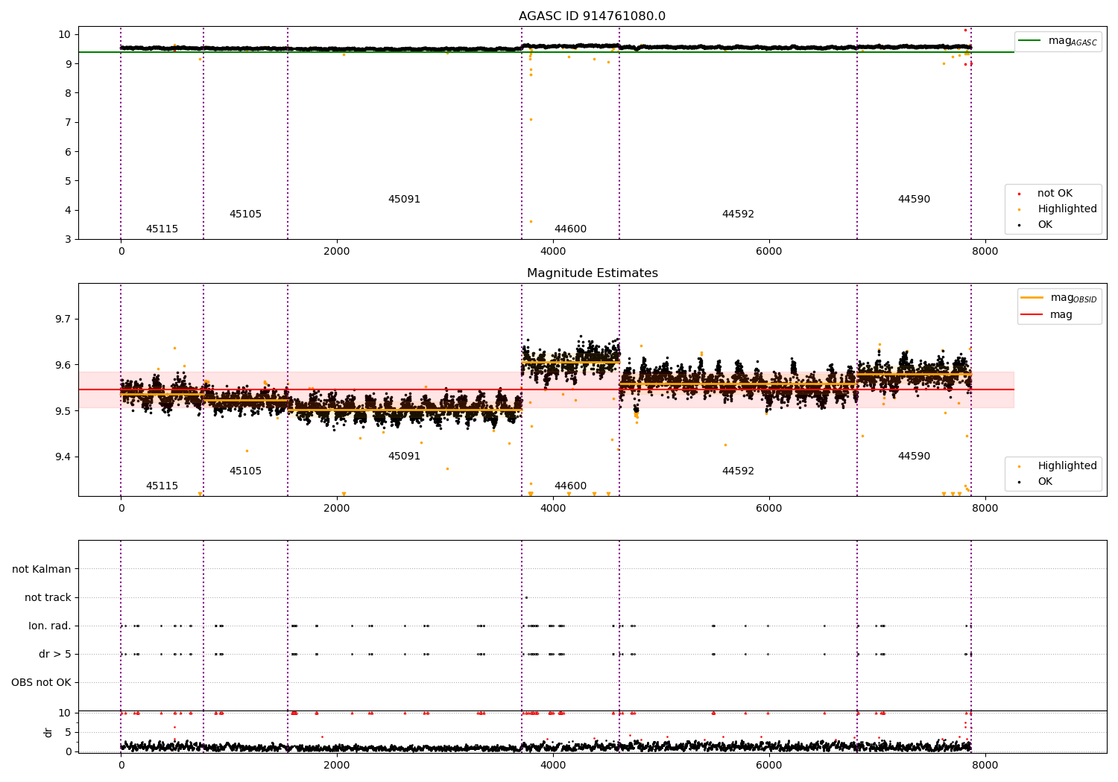Click the 'not track' axis label
Viewport: 1118px width, 782px height.
(48, 598)
